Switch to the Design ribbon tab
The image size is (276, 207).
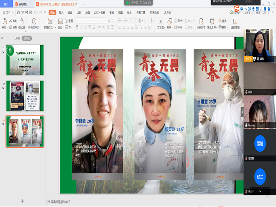click(70, 12)
